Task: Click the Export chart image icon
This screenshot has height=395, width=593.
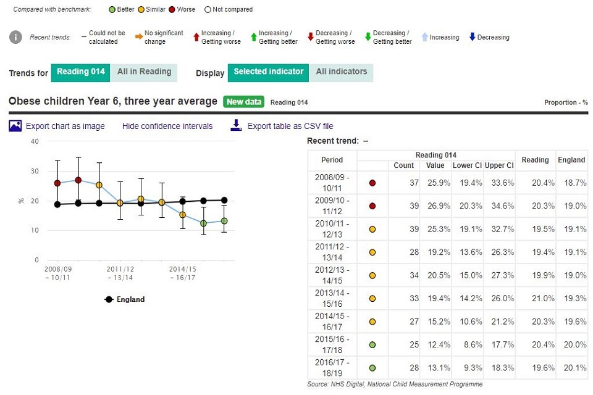Action: (16, 126)
